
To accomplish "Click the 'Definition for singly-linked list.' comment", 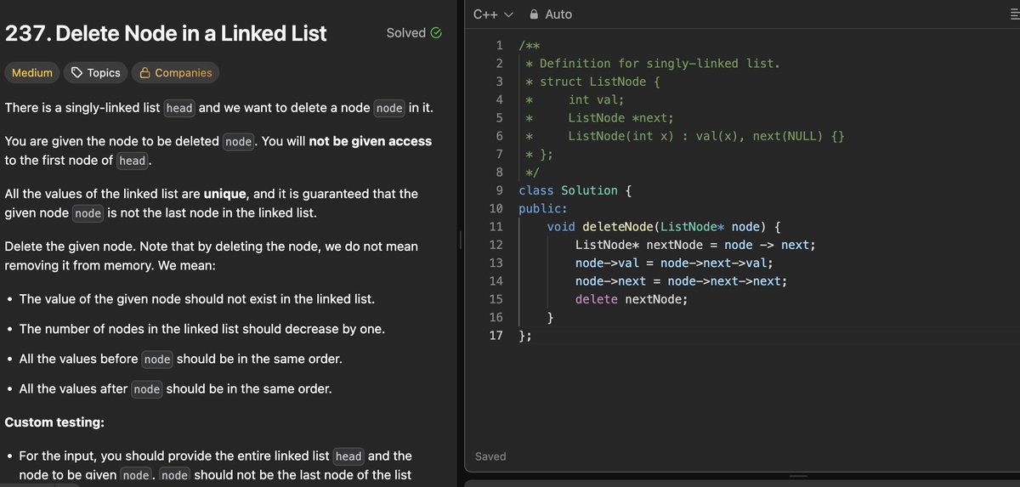I will [660, 64].
